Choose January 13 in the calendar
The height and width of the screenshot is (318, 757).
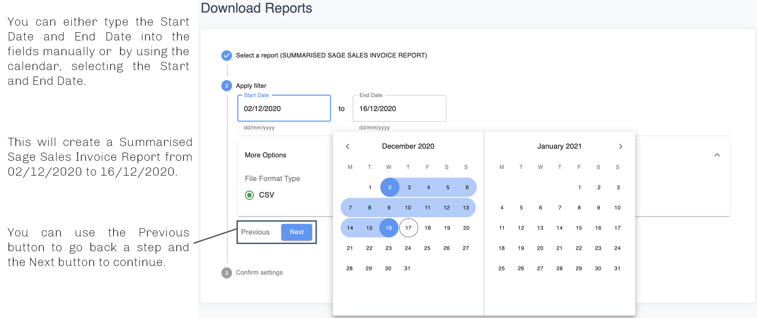tap(540, 228)
